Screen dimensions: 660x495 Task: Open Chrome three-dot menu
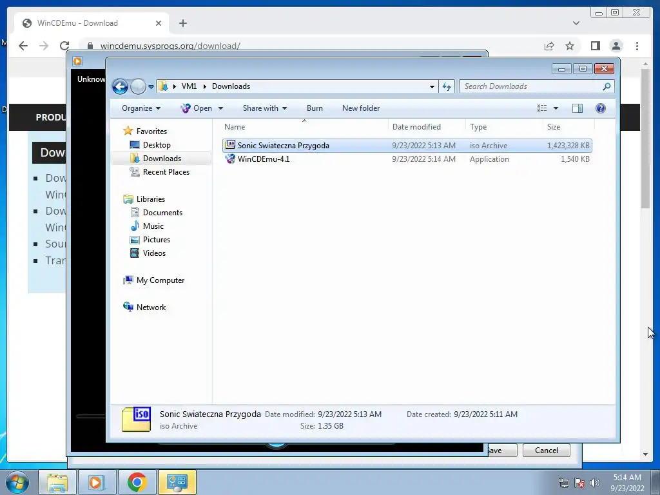pyautogui.click(x=637, y=46)
